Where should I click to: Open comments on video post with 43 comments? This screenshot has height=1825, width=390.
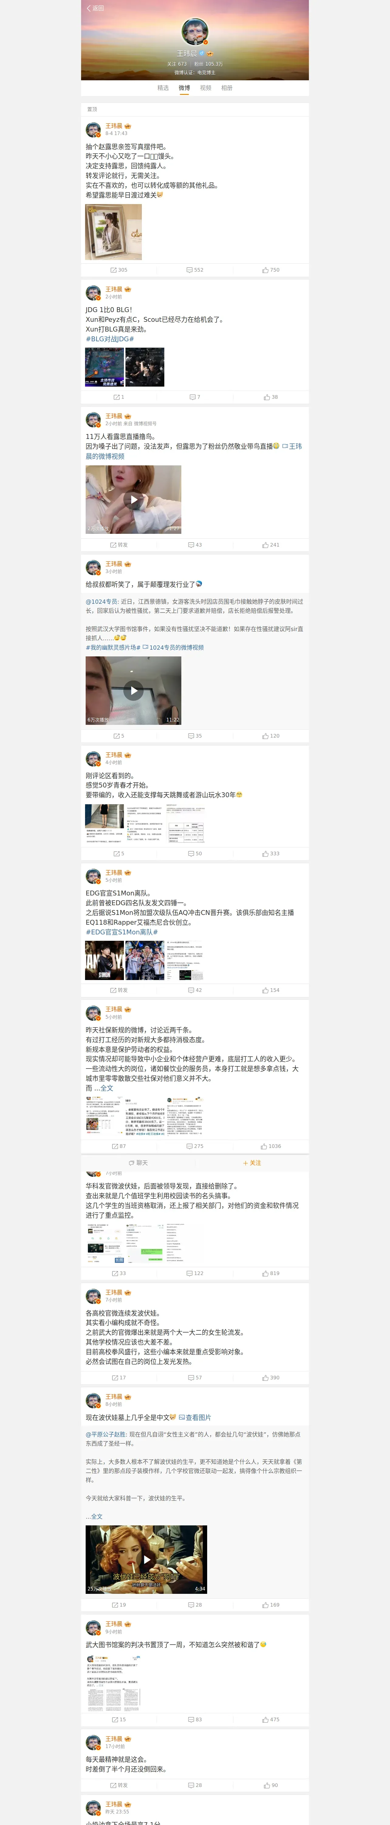point(195,545)
